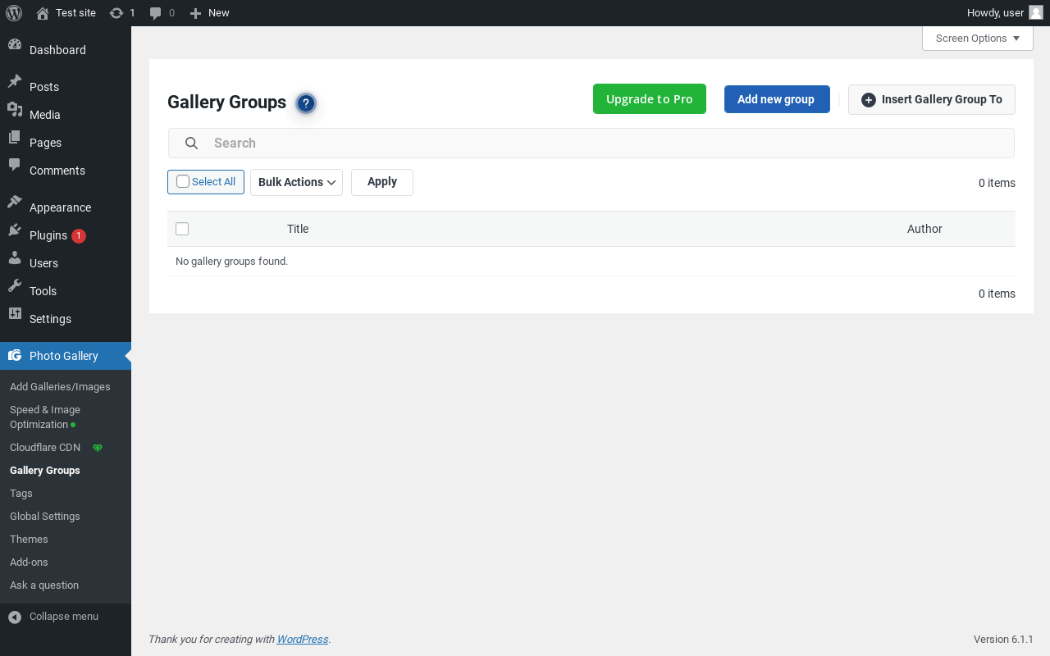Tick the Select All checkbox
This screenshot has width=1050, height=656.
tap(183, 181)
